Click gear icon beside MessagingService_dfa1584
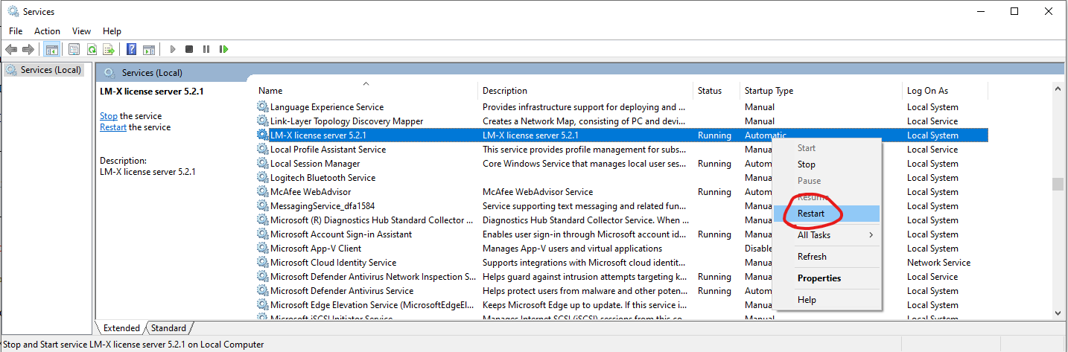1068x352 pixels. point(262,206)
